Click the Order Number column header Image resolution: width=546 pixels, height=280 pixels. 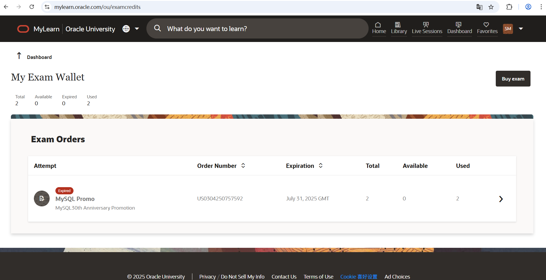(217, 166)
